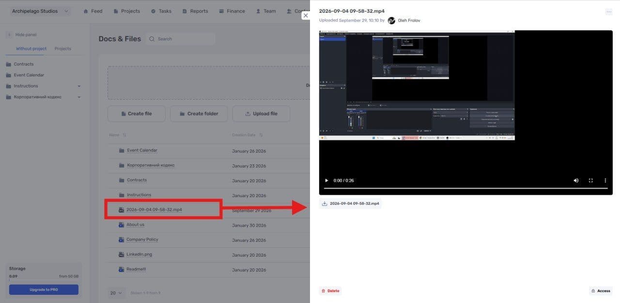Delete the video file
620x303 pixels.
click(x=330, y=291)
